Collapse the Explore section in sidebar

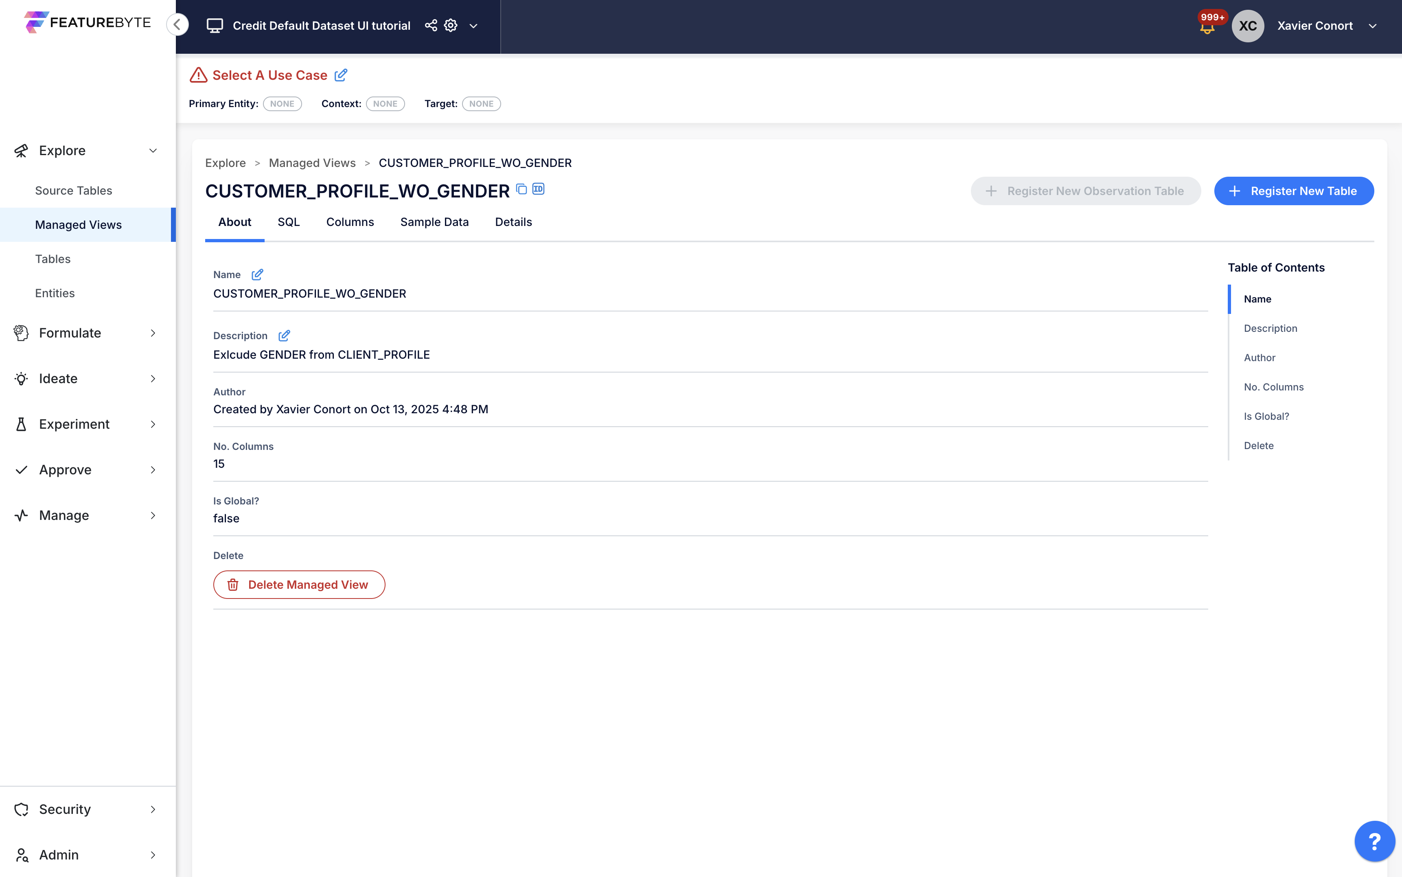153,150
